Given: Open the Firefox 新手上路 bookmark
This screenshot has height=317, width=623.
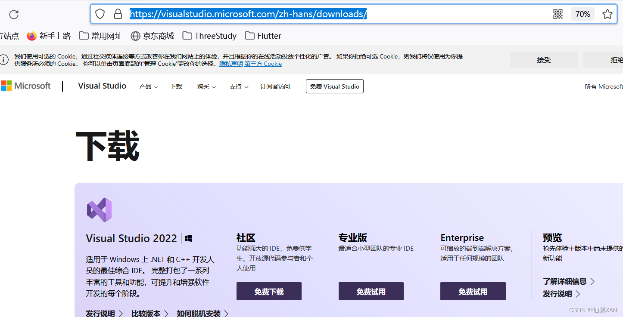Looking at the screenshot, I should coord(49,36).
